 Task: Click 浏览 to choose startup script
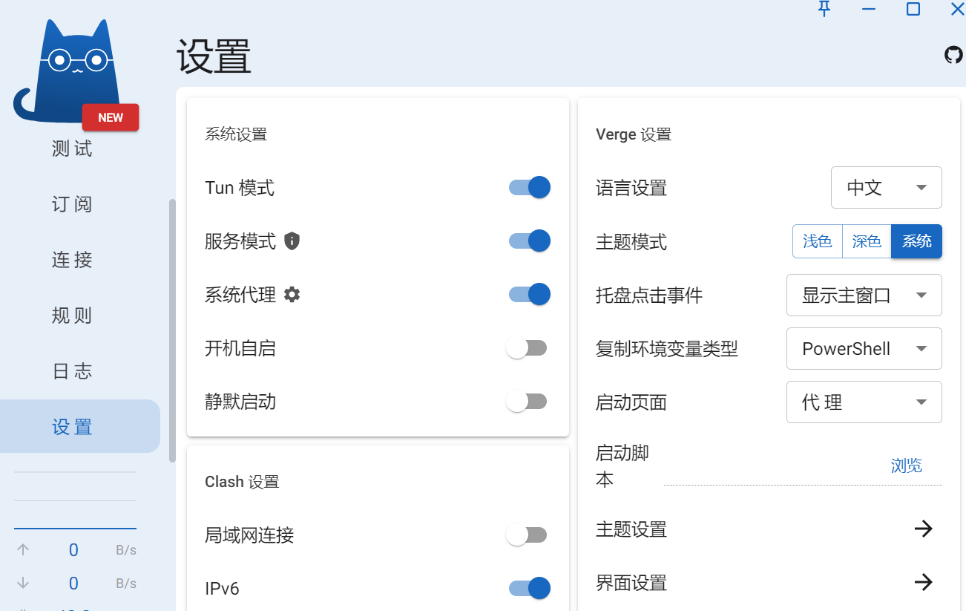[906, 465]
